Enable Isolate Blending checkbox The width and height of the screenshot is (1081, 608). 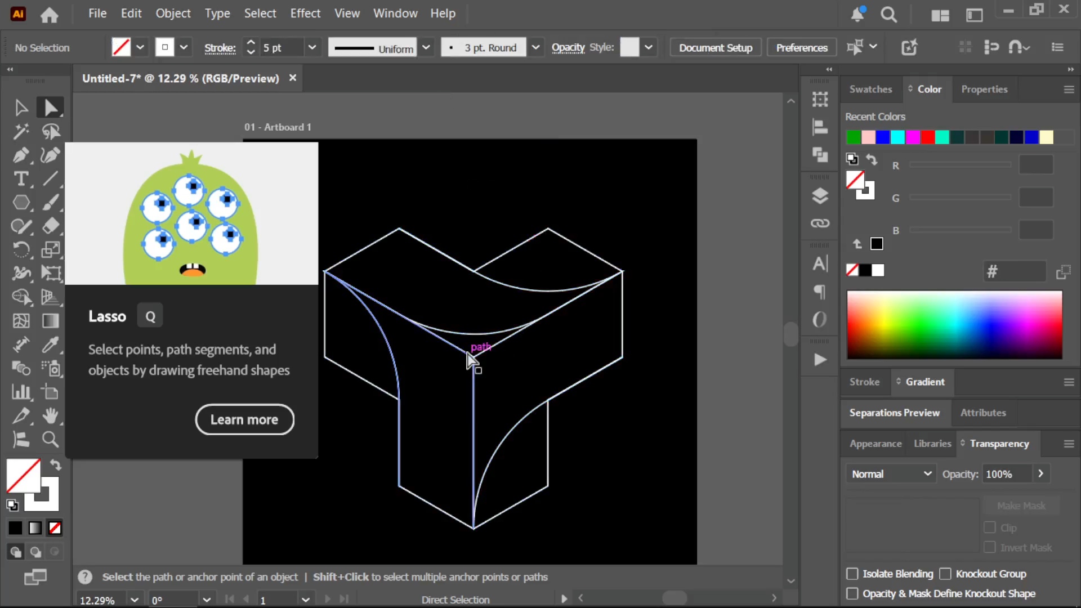click(852, 574)
